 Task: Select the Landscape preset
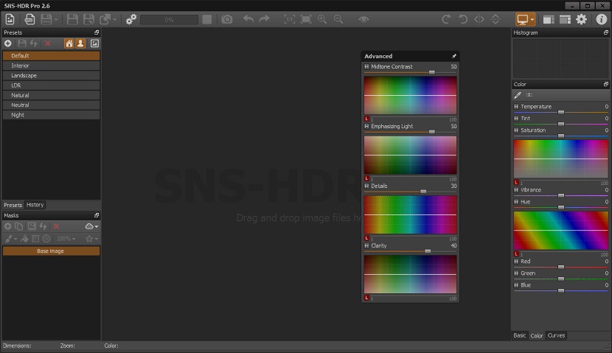[x=51, y=75]
